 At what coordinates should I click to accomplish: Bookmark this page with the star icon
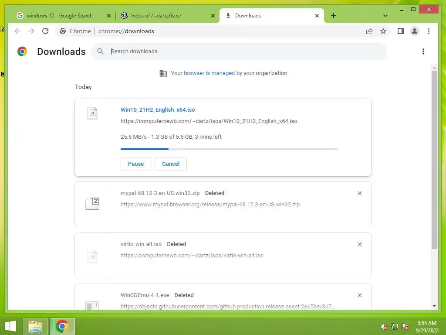tap(383, 31)
